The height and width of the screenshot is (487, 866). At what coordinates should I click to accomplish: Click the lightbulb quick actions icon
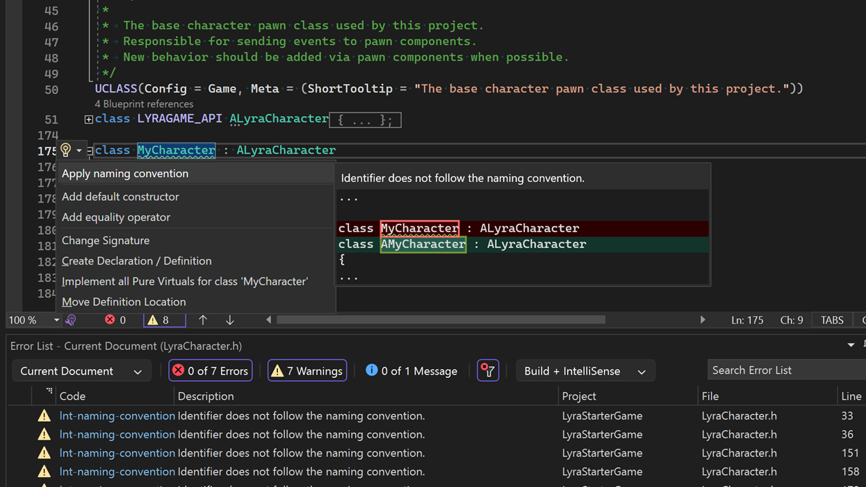66,150
